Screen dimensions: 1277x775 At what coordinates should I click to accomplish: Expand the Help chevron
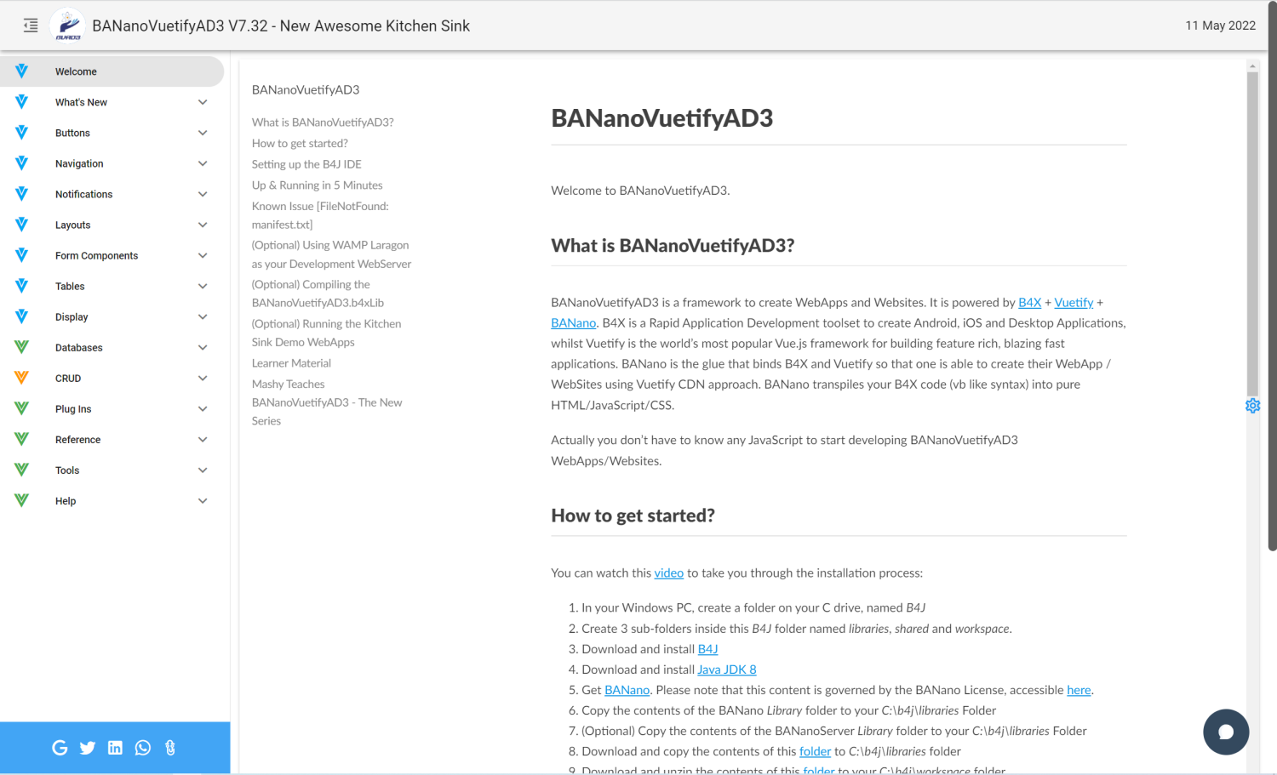pos(203,500)
